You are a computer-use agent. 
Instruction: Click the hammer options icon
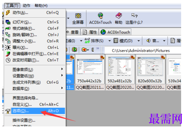click(8, 111)
